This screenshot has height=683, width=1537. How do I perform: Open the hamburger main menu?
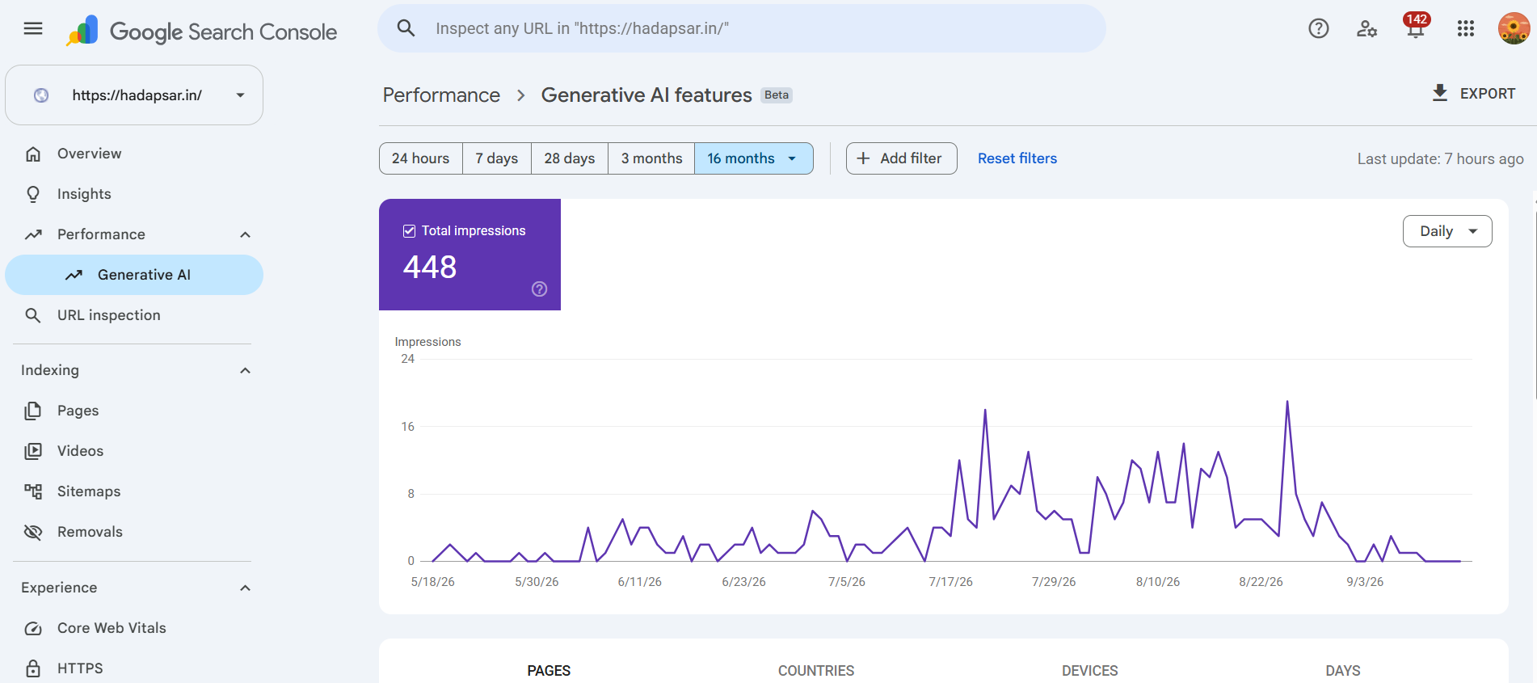coord(33,29)
